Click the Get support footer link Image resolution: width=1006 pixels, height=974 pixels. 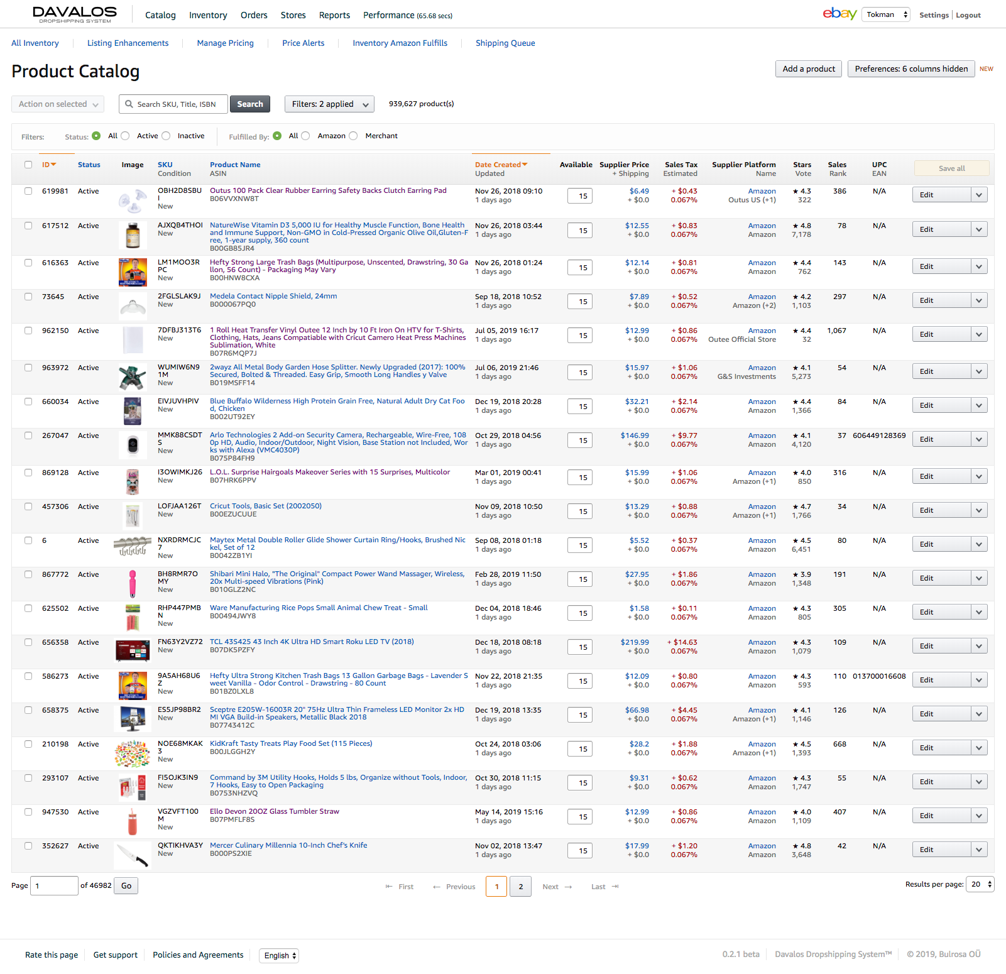tap(116, 955)
